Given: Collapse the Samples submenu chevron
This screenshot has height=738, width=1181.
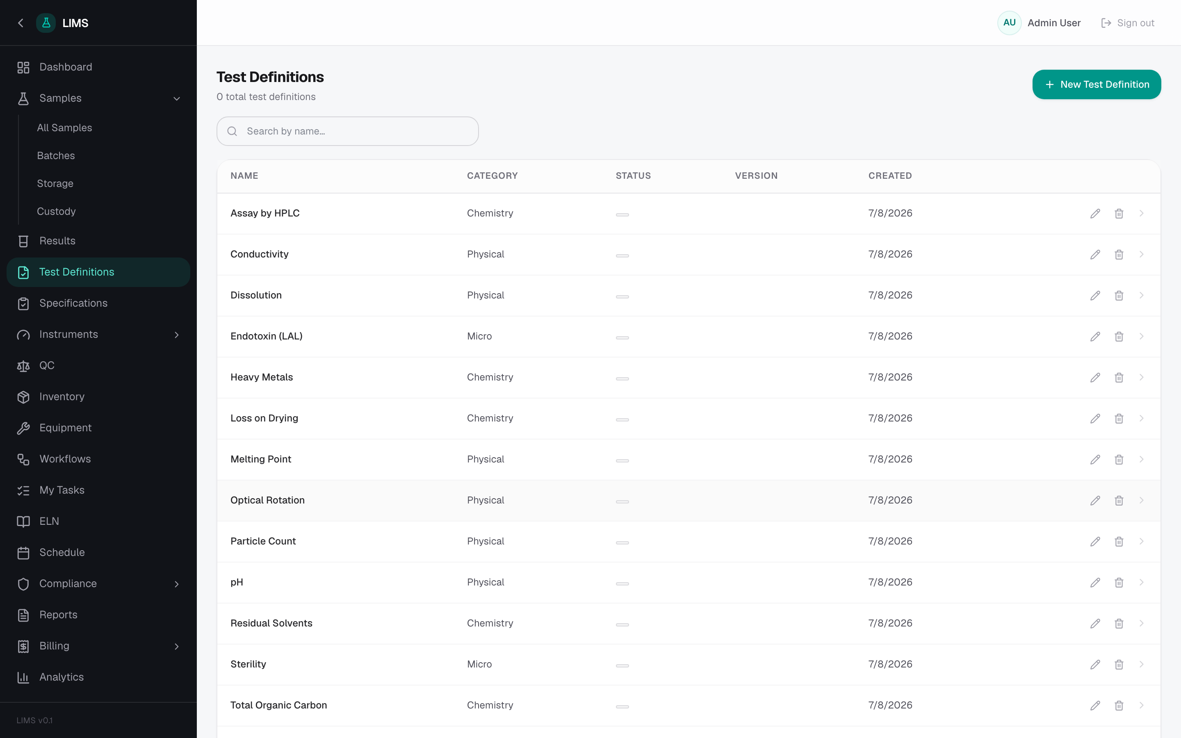Looking at the screenshot, I should tap(177, 98).
